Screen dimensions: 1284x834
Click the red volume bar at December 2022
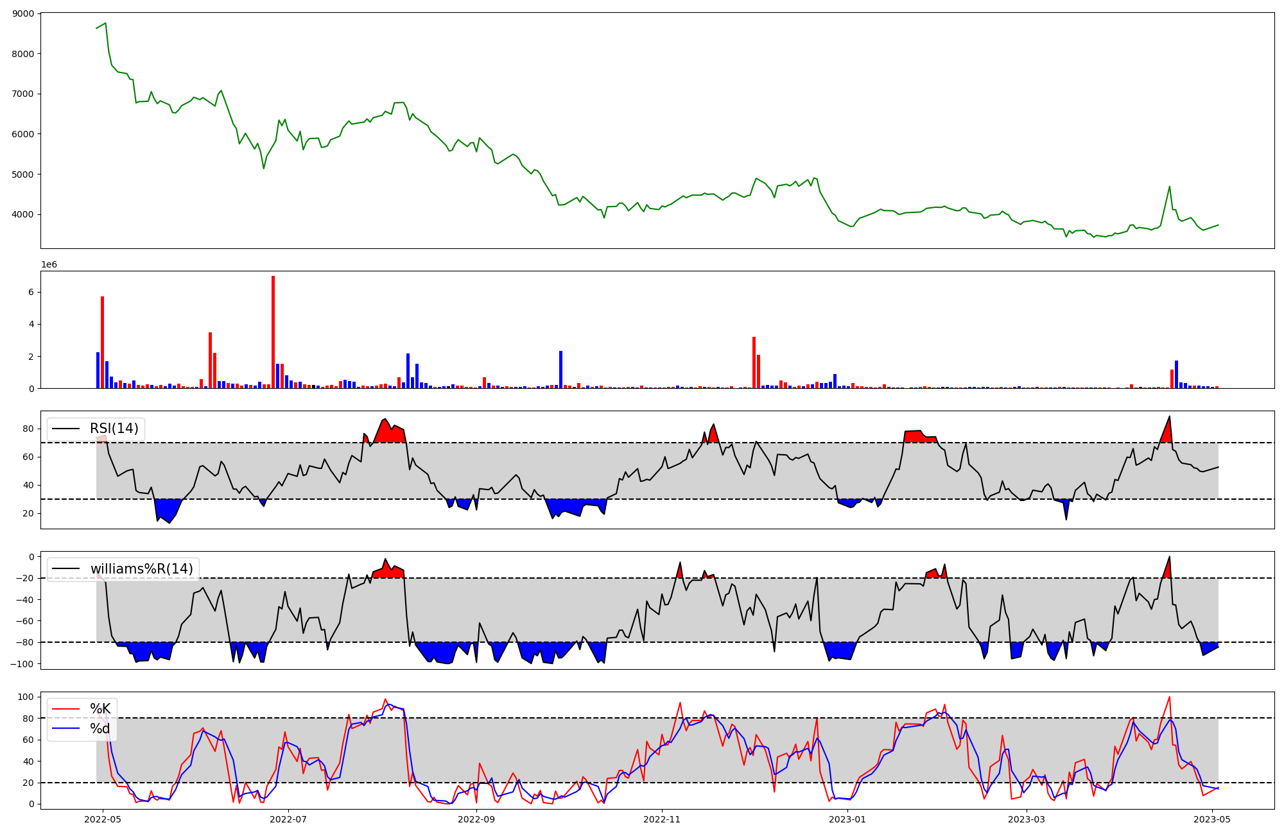[754, 362]
